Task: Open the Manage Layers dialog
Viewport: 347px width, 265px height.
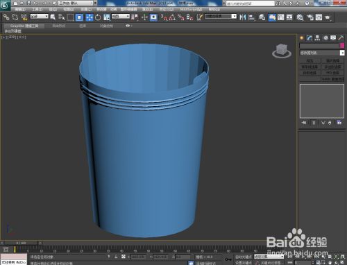Action: (x=262, y=17)
